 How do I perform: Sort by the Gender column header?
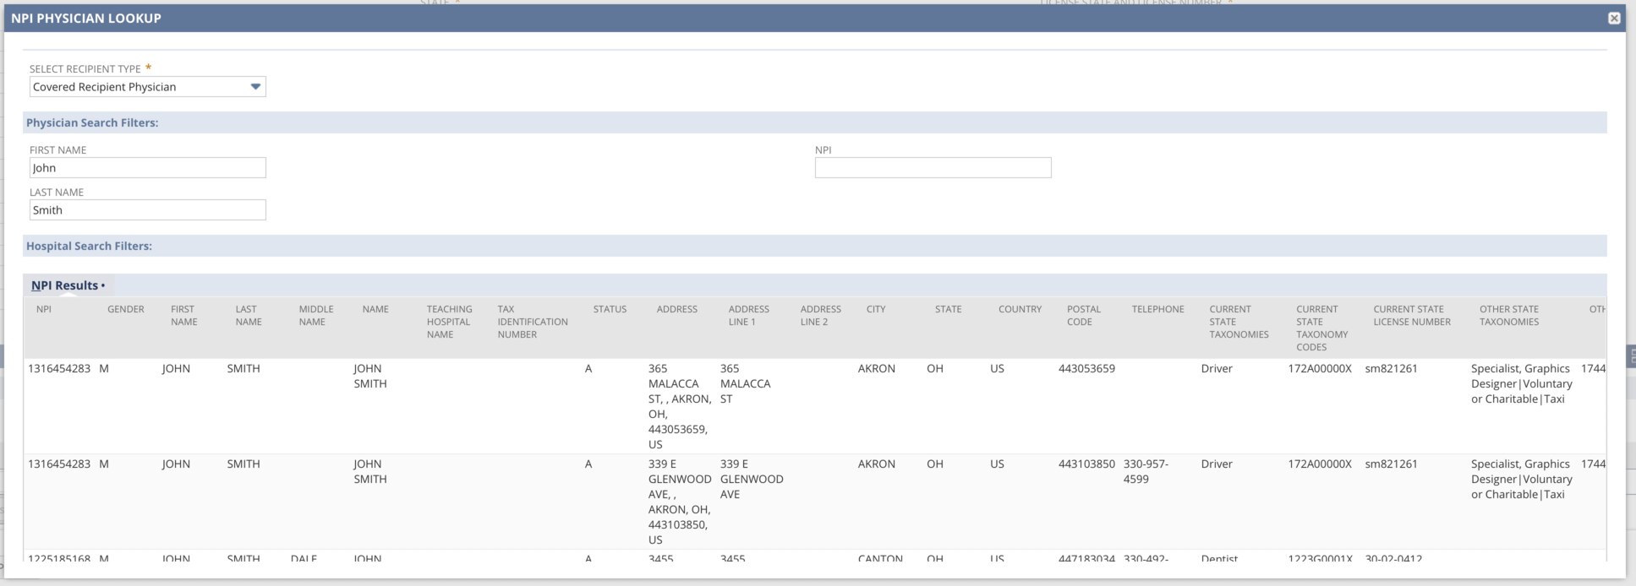coord(125,309)
